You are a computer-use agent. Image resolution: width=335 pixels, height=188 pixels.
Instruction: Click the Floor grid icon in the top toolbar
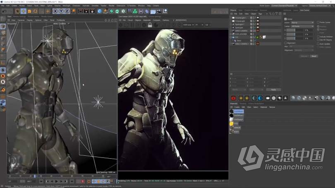(x=153, y=11)
